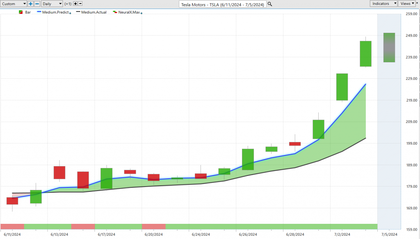The image size is (420, 239).
Task: Open the Daily interval dropdown
Action: pyautogui.click(x=52, y=4)
